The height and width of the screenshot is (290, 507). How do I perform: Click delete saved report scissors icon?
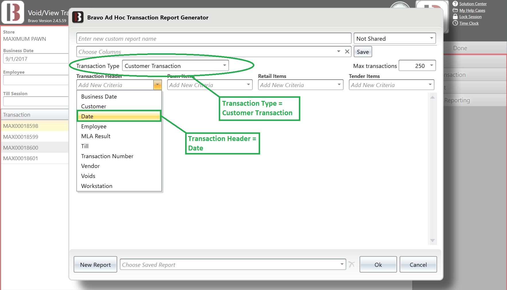point(352,264)
